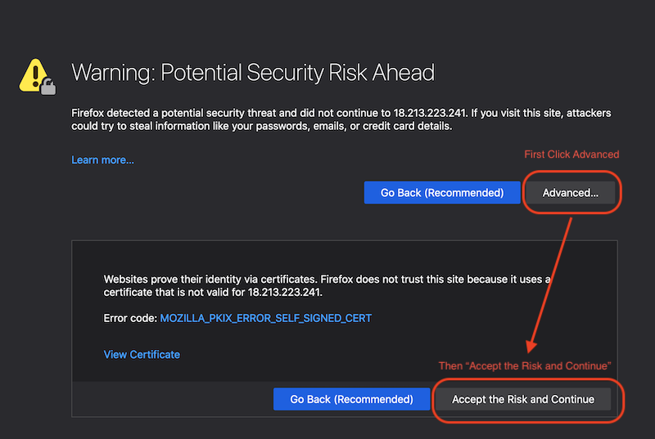Click the red First Click Advanced annotation

(x=571, y=155)
